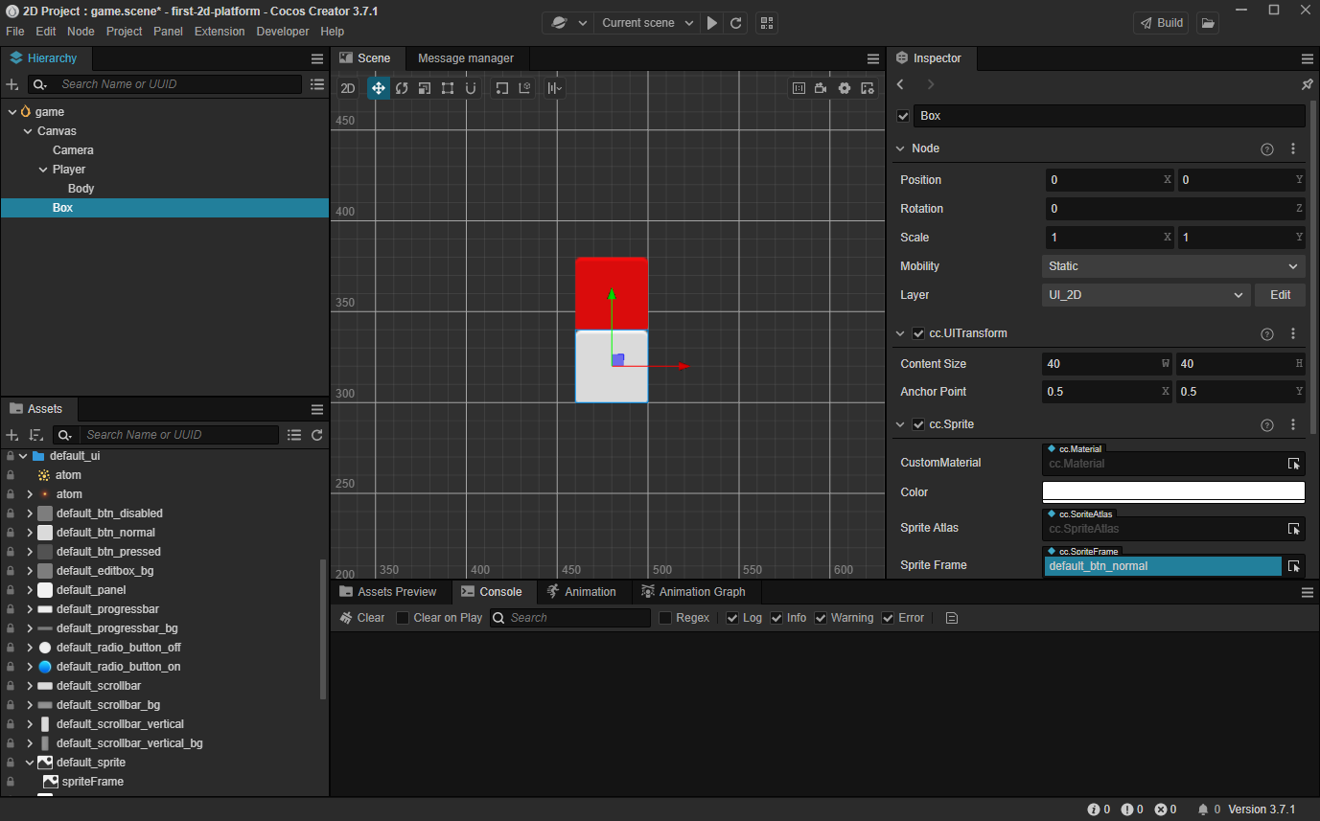The image size is (1320, 821).
Task: Collapse the Player node in hierarchy
Action: pos(43,170)
